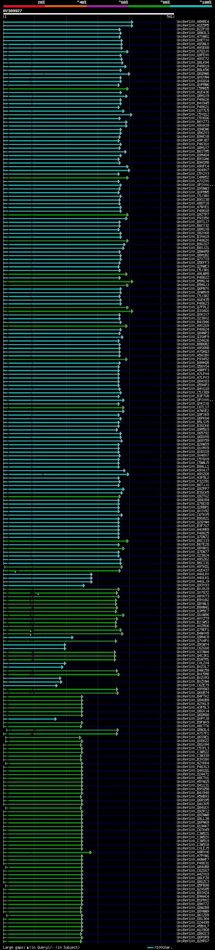Select hit label UniRef100_O81364
The image size is (215, 950).
pos(193,919)
